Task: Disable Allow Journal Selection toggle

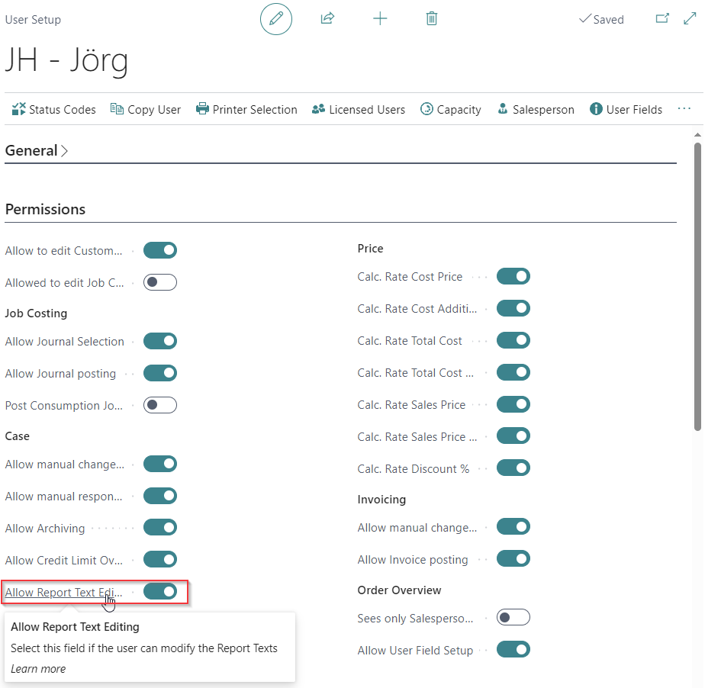Action: (x=160, y=341)
